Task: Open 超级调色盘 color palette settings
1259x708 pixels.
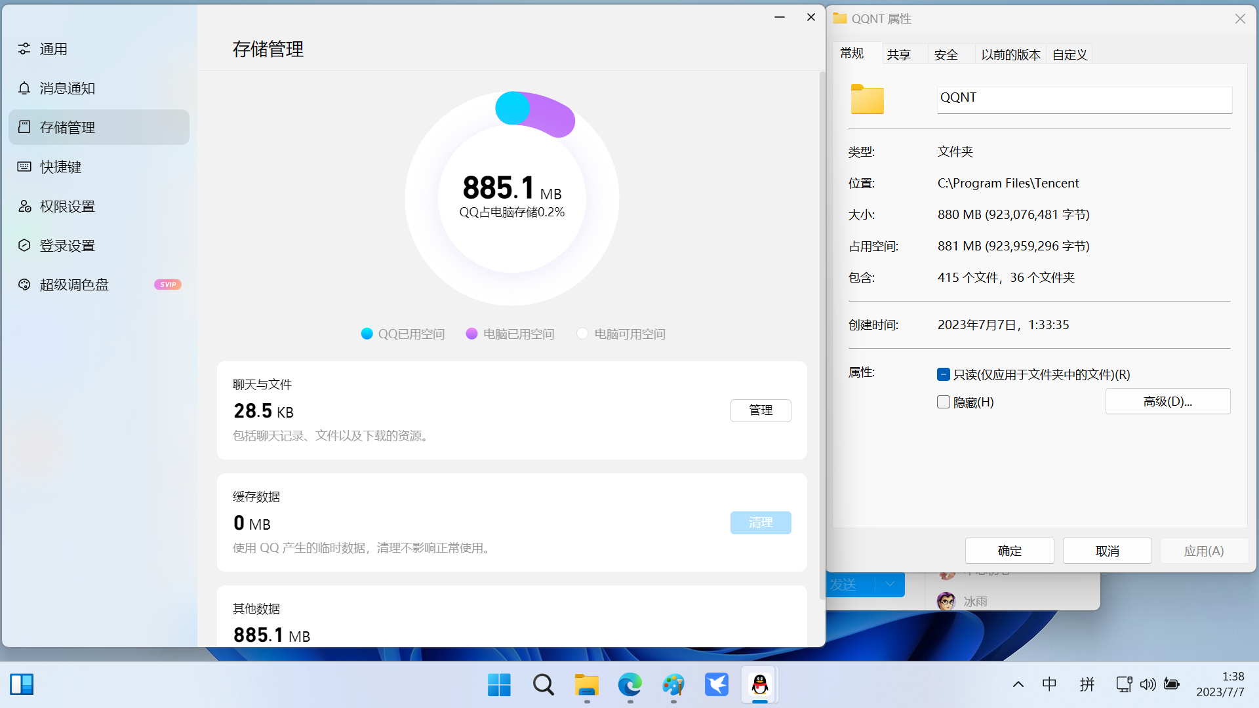Action: [x=98, y=285]
